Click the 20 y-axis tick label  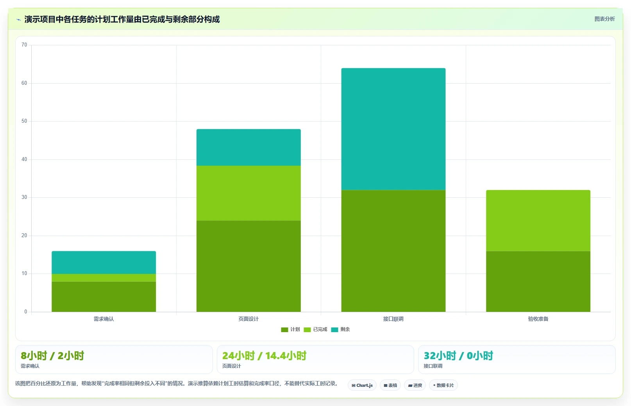pos(24,236)
